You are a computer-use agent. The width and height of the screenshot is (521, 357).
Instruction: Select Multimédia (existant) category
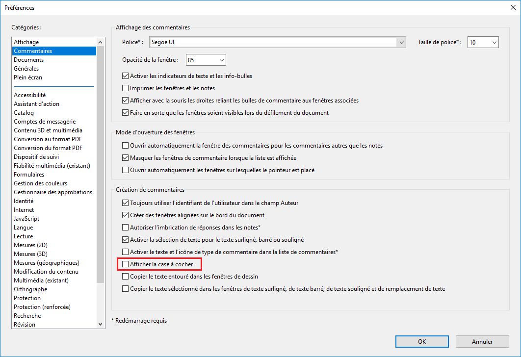[x=54, y=280]
